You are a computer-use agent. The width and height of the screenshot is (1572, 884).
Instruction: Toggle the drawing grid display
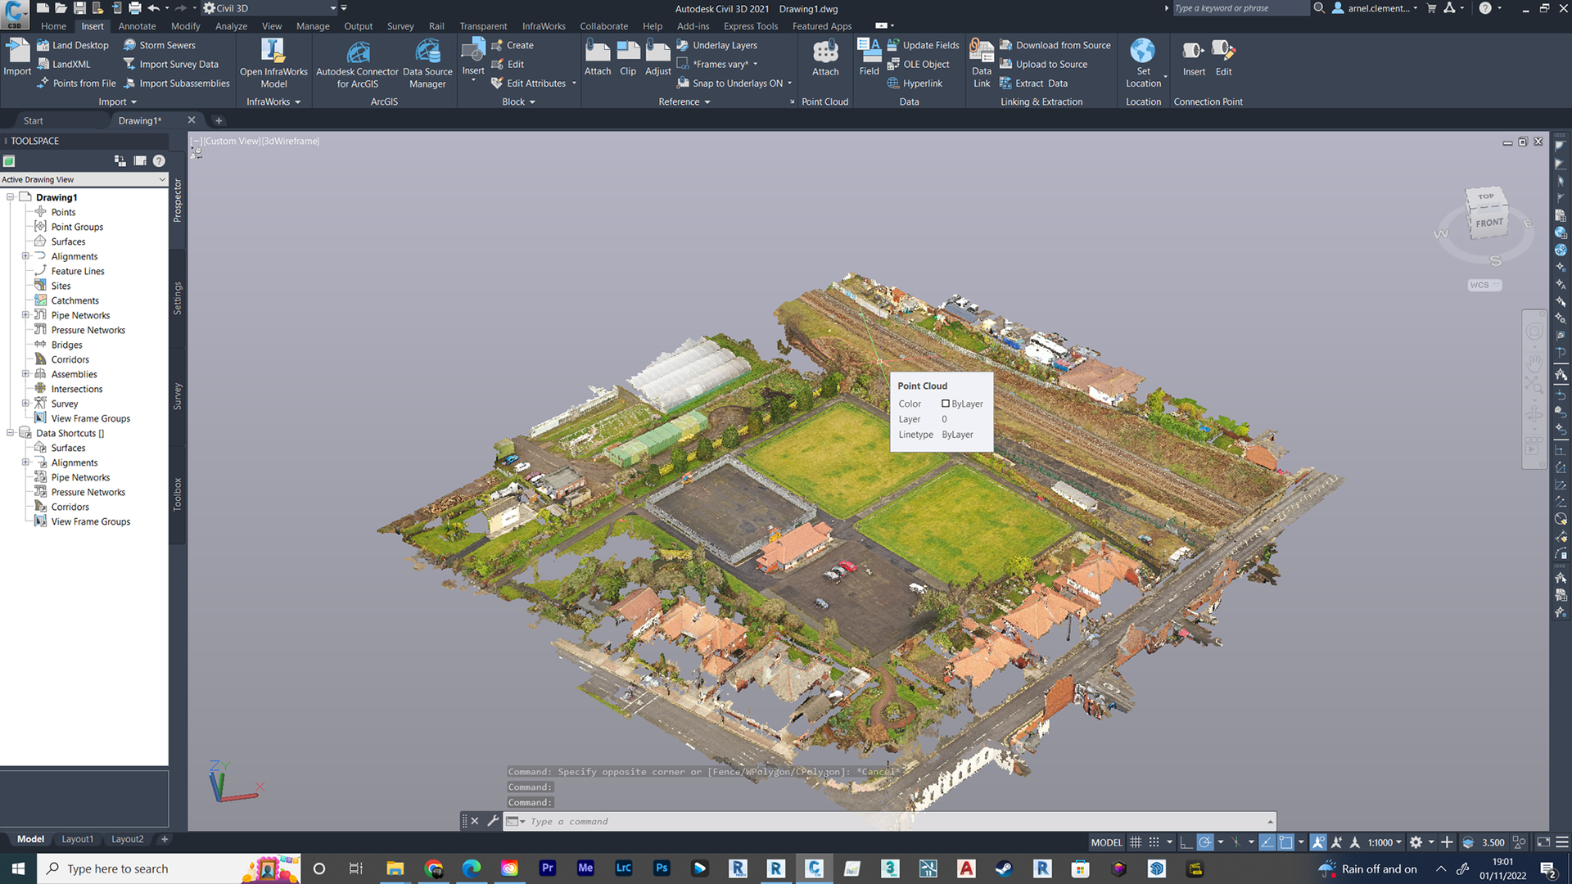pyautogui.click(x=1136, y=842)
